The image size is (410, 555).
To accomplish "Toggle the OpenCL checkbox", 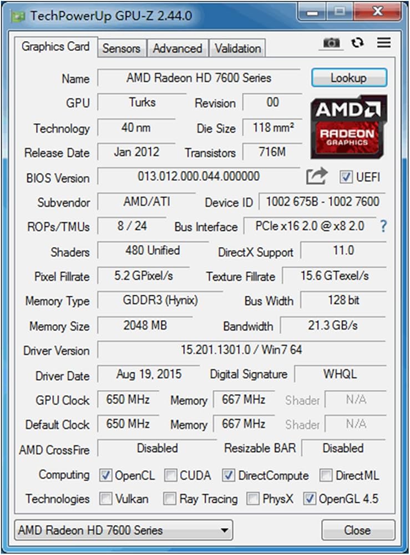I will pos(105,476).
